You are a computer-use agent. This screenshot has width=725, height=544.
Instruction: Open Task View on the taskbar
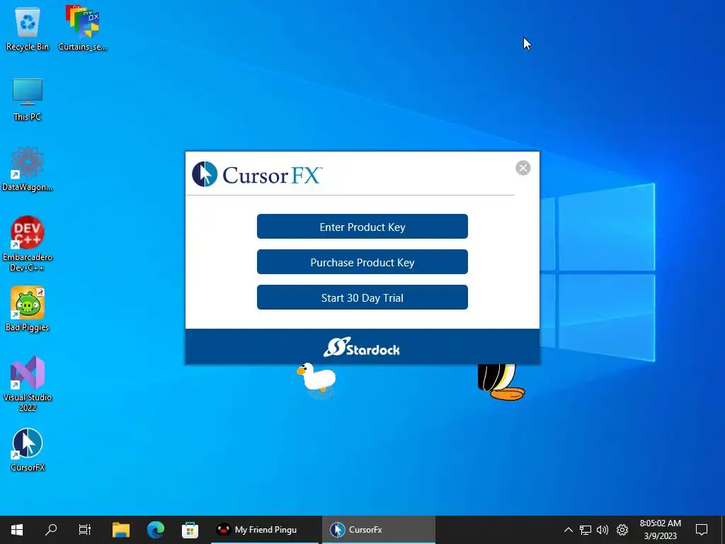pyautogui.click(x=85, y=530)
